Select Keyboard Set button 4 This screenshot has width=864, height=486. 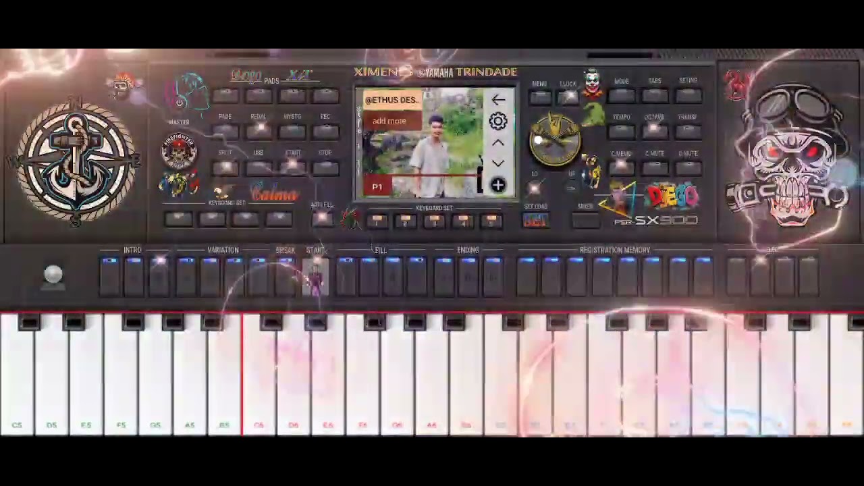(463, 220)
